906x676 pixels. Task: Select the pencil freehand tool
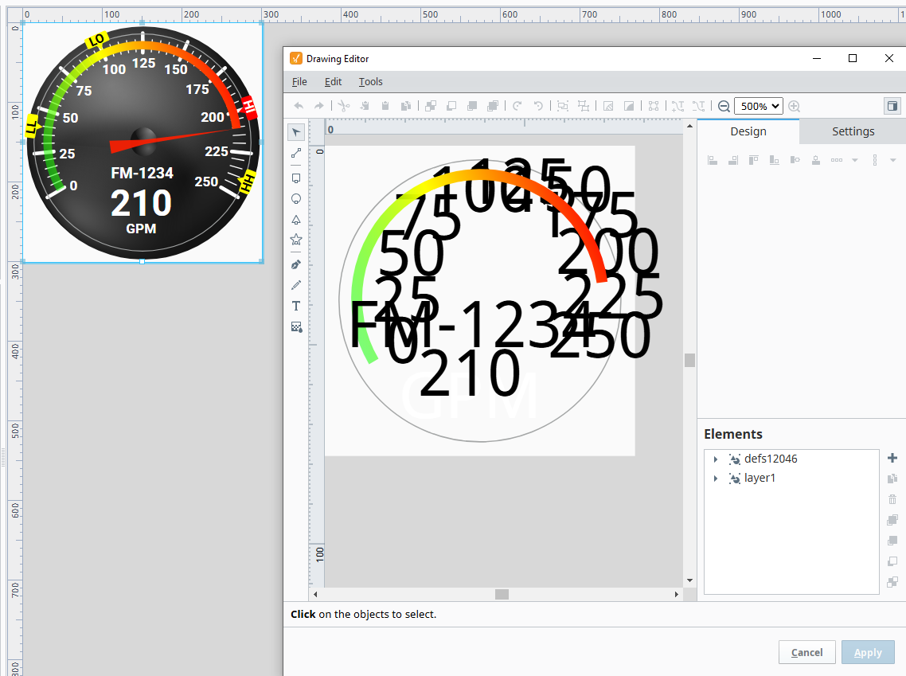point(296,285)
